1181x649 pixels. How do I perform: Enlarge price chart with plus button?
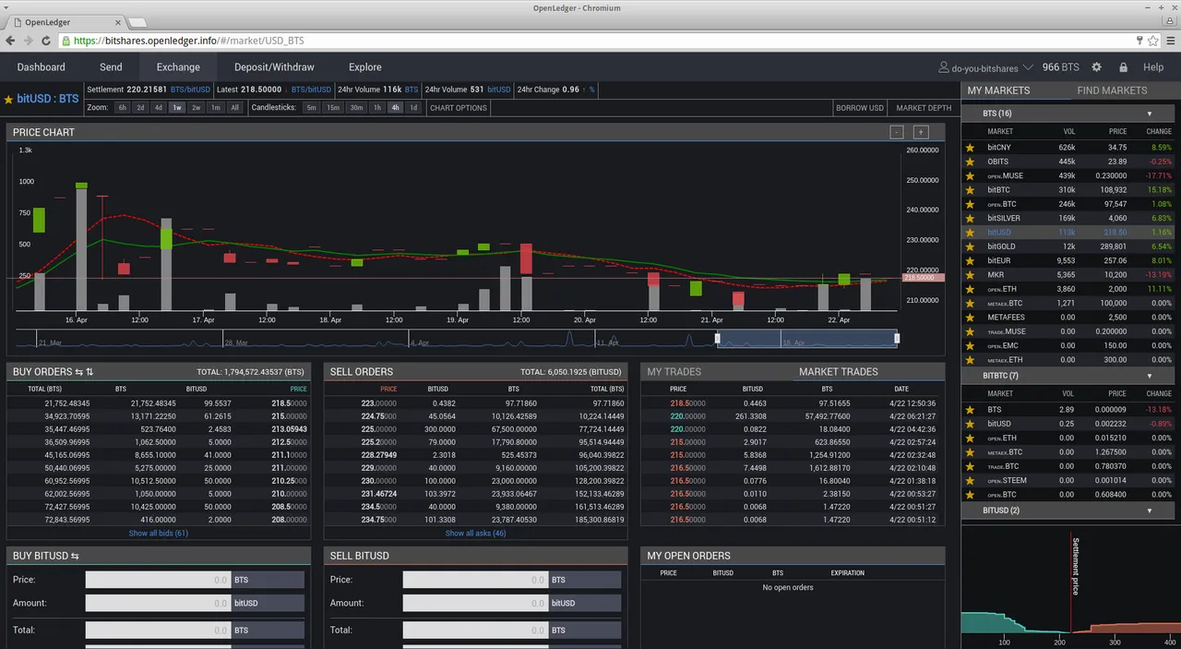[x=921, y=132]
